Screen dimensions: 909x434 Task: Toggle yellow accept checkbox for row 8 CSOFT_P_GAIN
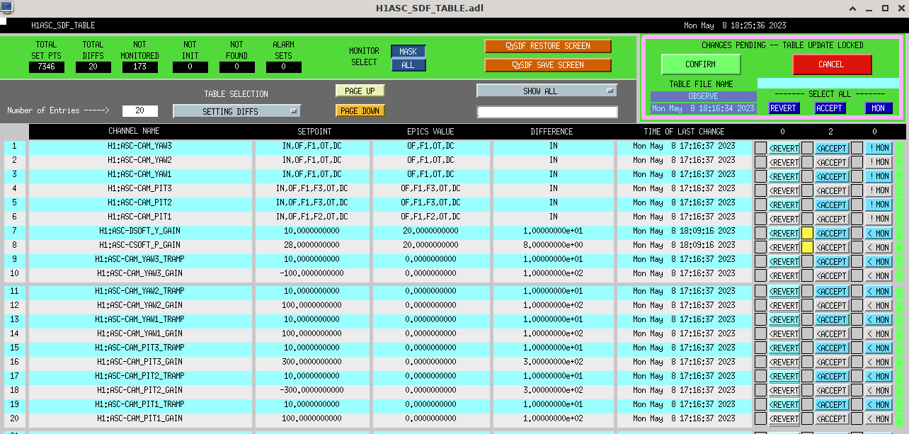[x=807, y=247]
